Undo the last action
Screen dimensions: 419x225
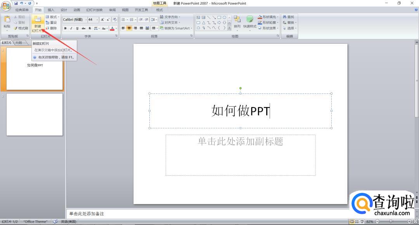pos(21,3)
